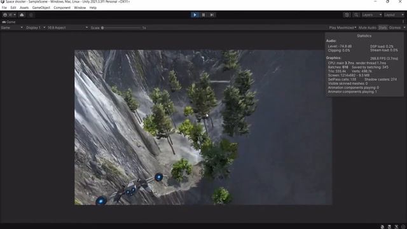Click the first status bar icon at bottom right
Screen dimensions: 407x229
click(382, 226)
